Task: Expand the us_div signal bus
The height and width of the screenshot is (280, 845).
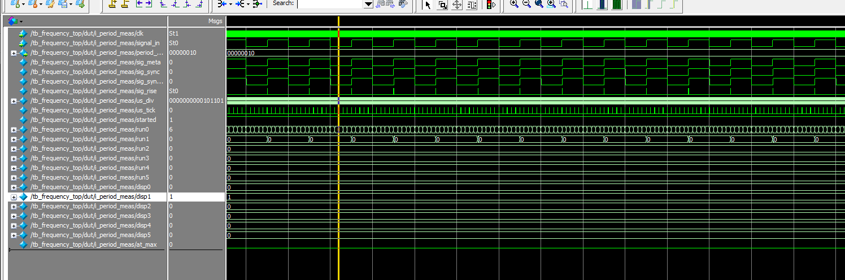Action: (14, 101)
